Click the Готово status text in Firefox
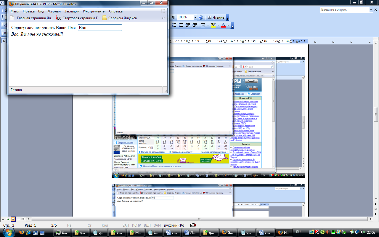Image resolution: width=379 pixels, height=237 pixels. coord(16,90)
